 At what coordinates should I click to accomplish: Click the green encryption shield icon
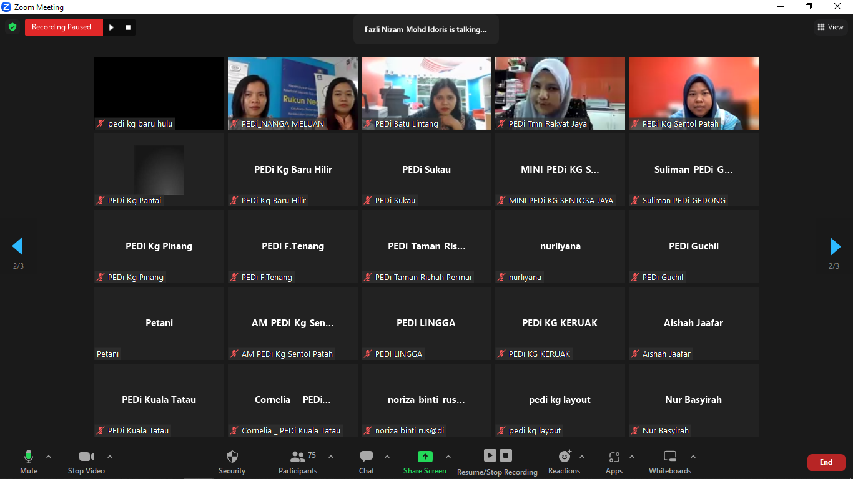tap(12, 27)
